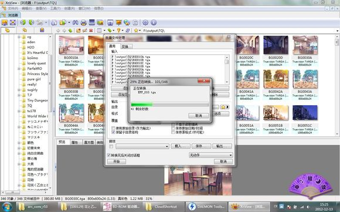Open the screen capture camera icon
The image size is (340, 212).
(110, 22)
